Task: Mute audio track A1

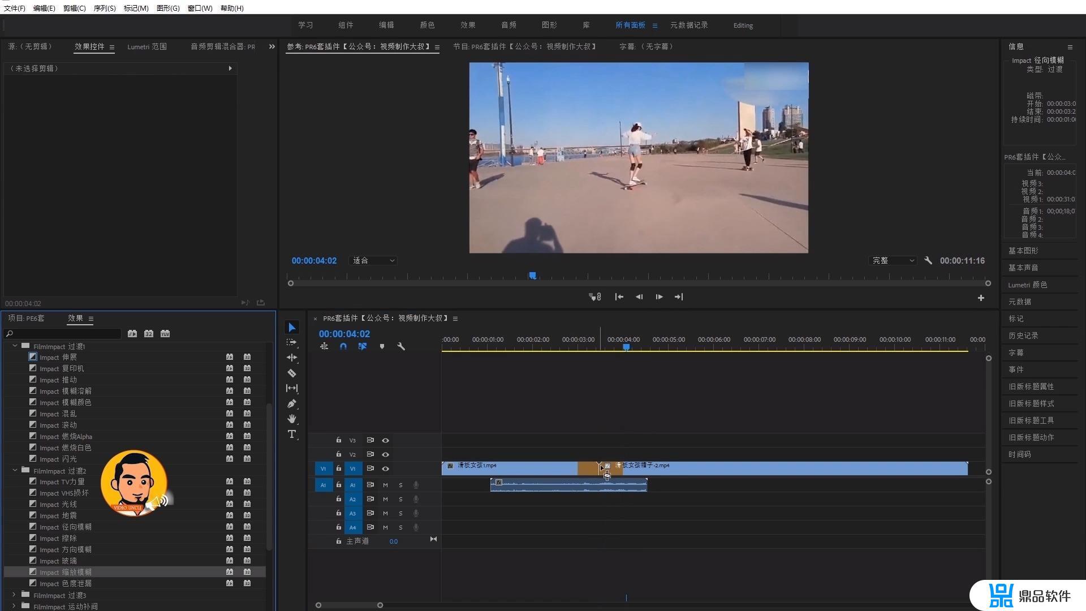Action: [385, 485]
